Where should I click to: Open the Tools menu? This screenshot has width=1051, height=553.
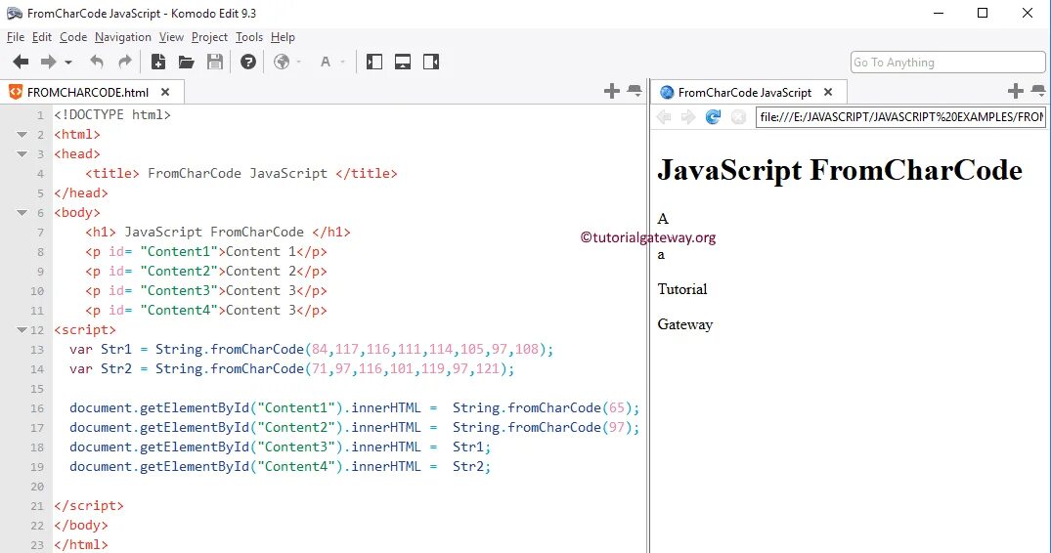248,37
